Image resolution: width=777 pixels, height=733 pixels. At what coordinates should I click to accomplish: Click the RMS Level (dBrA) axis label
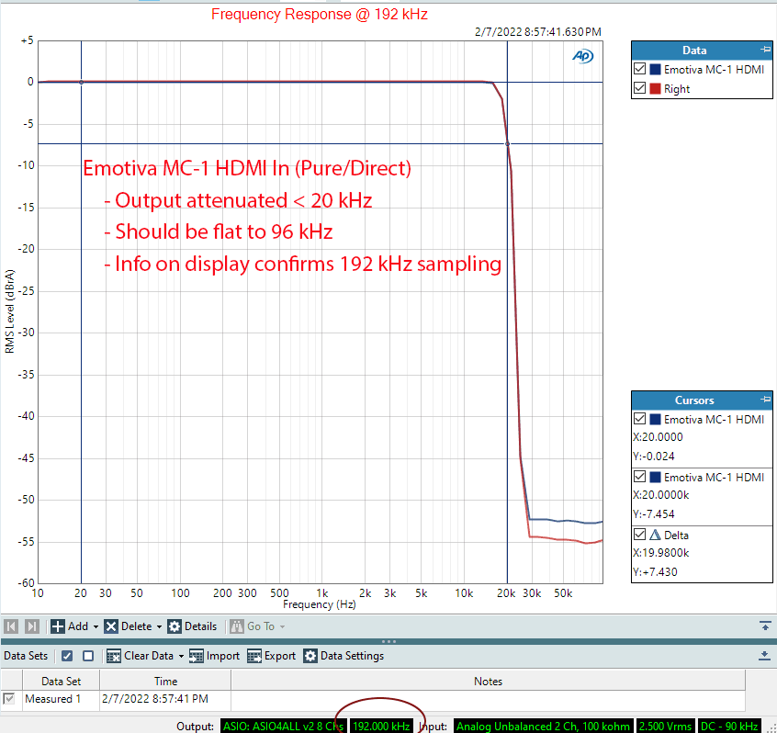click(9, 311)
